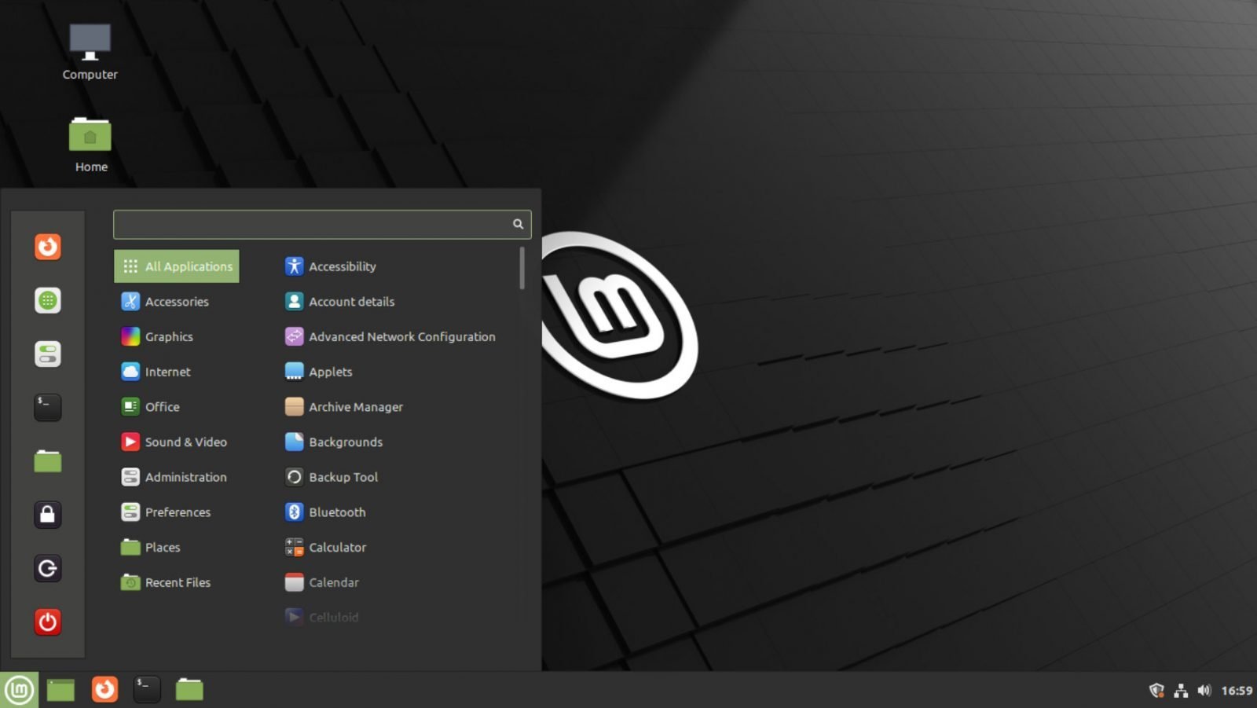Log out using the sidebar logout icon

[x=47, y=568]
